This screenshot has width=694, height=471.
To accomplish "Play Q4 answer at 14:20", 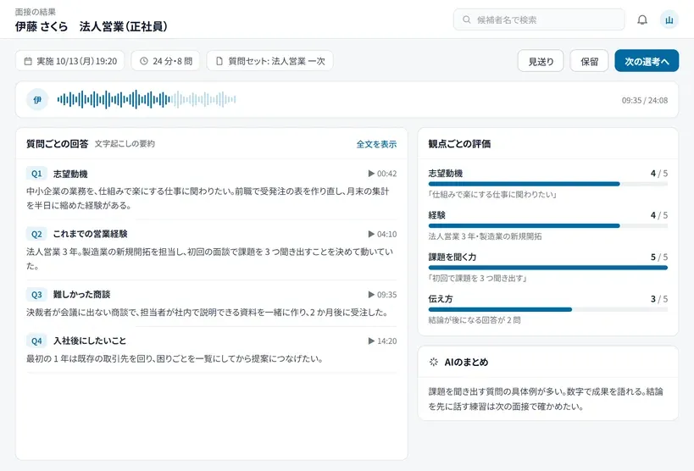I will point(382,341).
